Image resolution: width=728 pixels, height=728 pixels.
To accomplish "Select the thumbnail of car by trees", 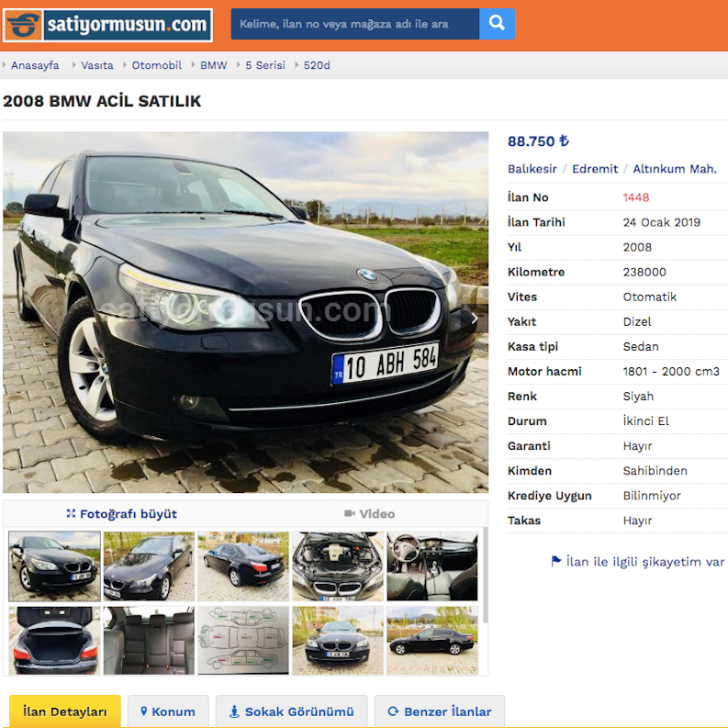I will coord(149,566).
